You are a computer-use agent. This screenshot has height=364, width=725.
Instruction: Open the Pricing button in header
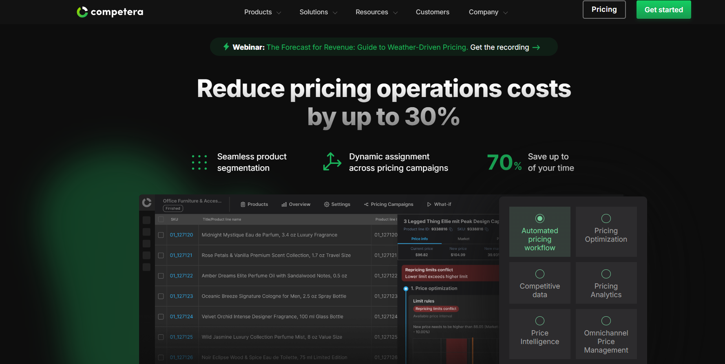point(604,10)
